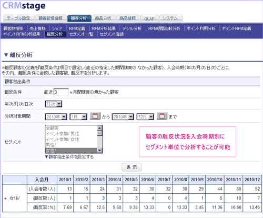Open セグメント登録 submenu item
The width and height of the screenshot is (263, 218).
[x=112, y=34]
